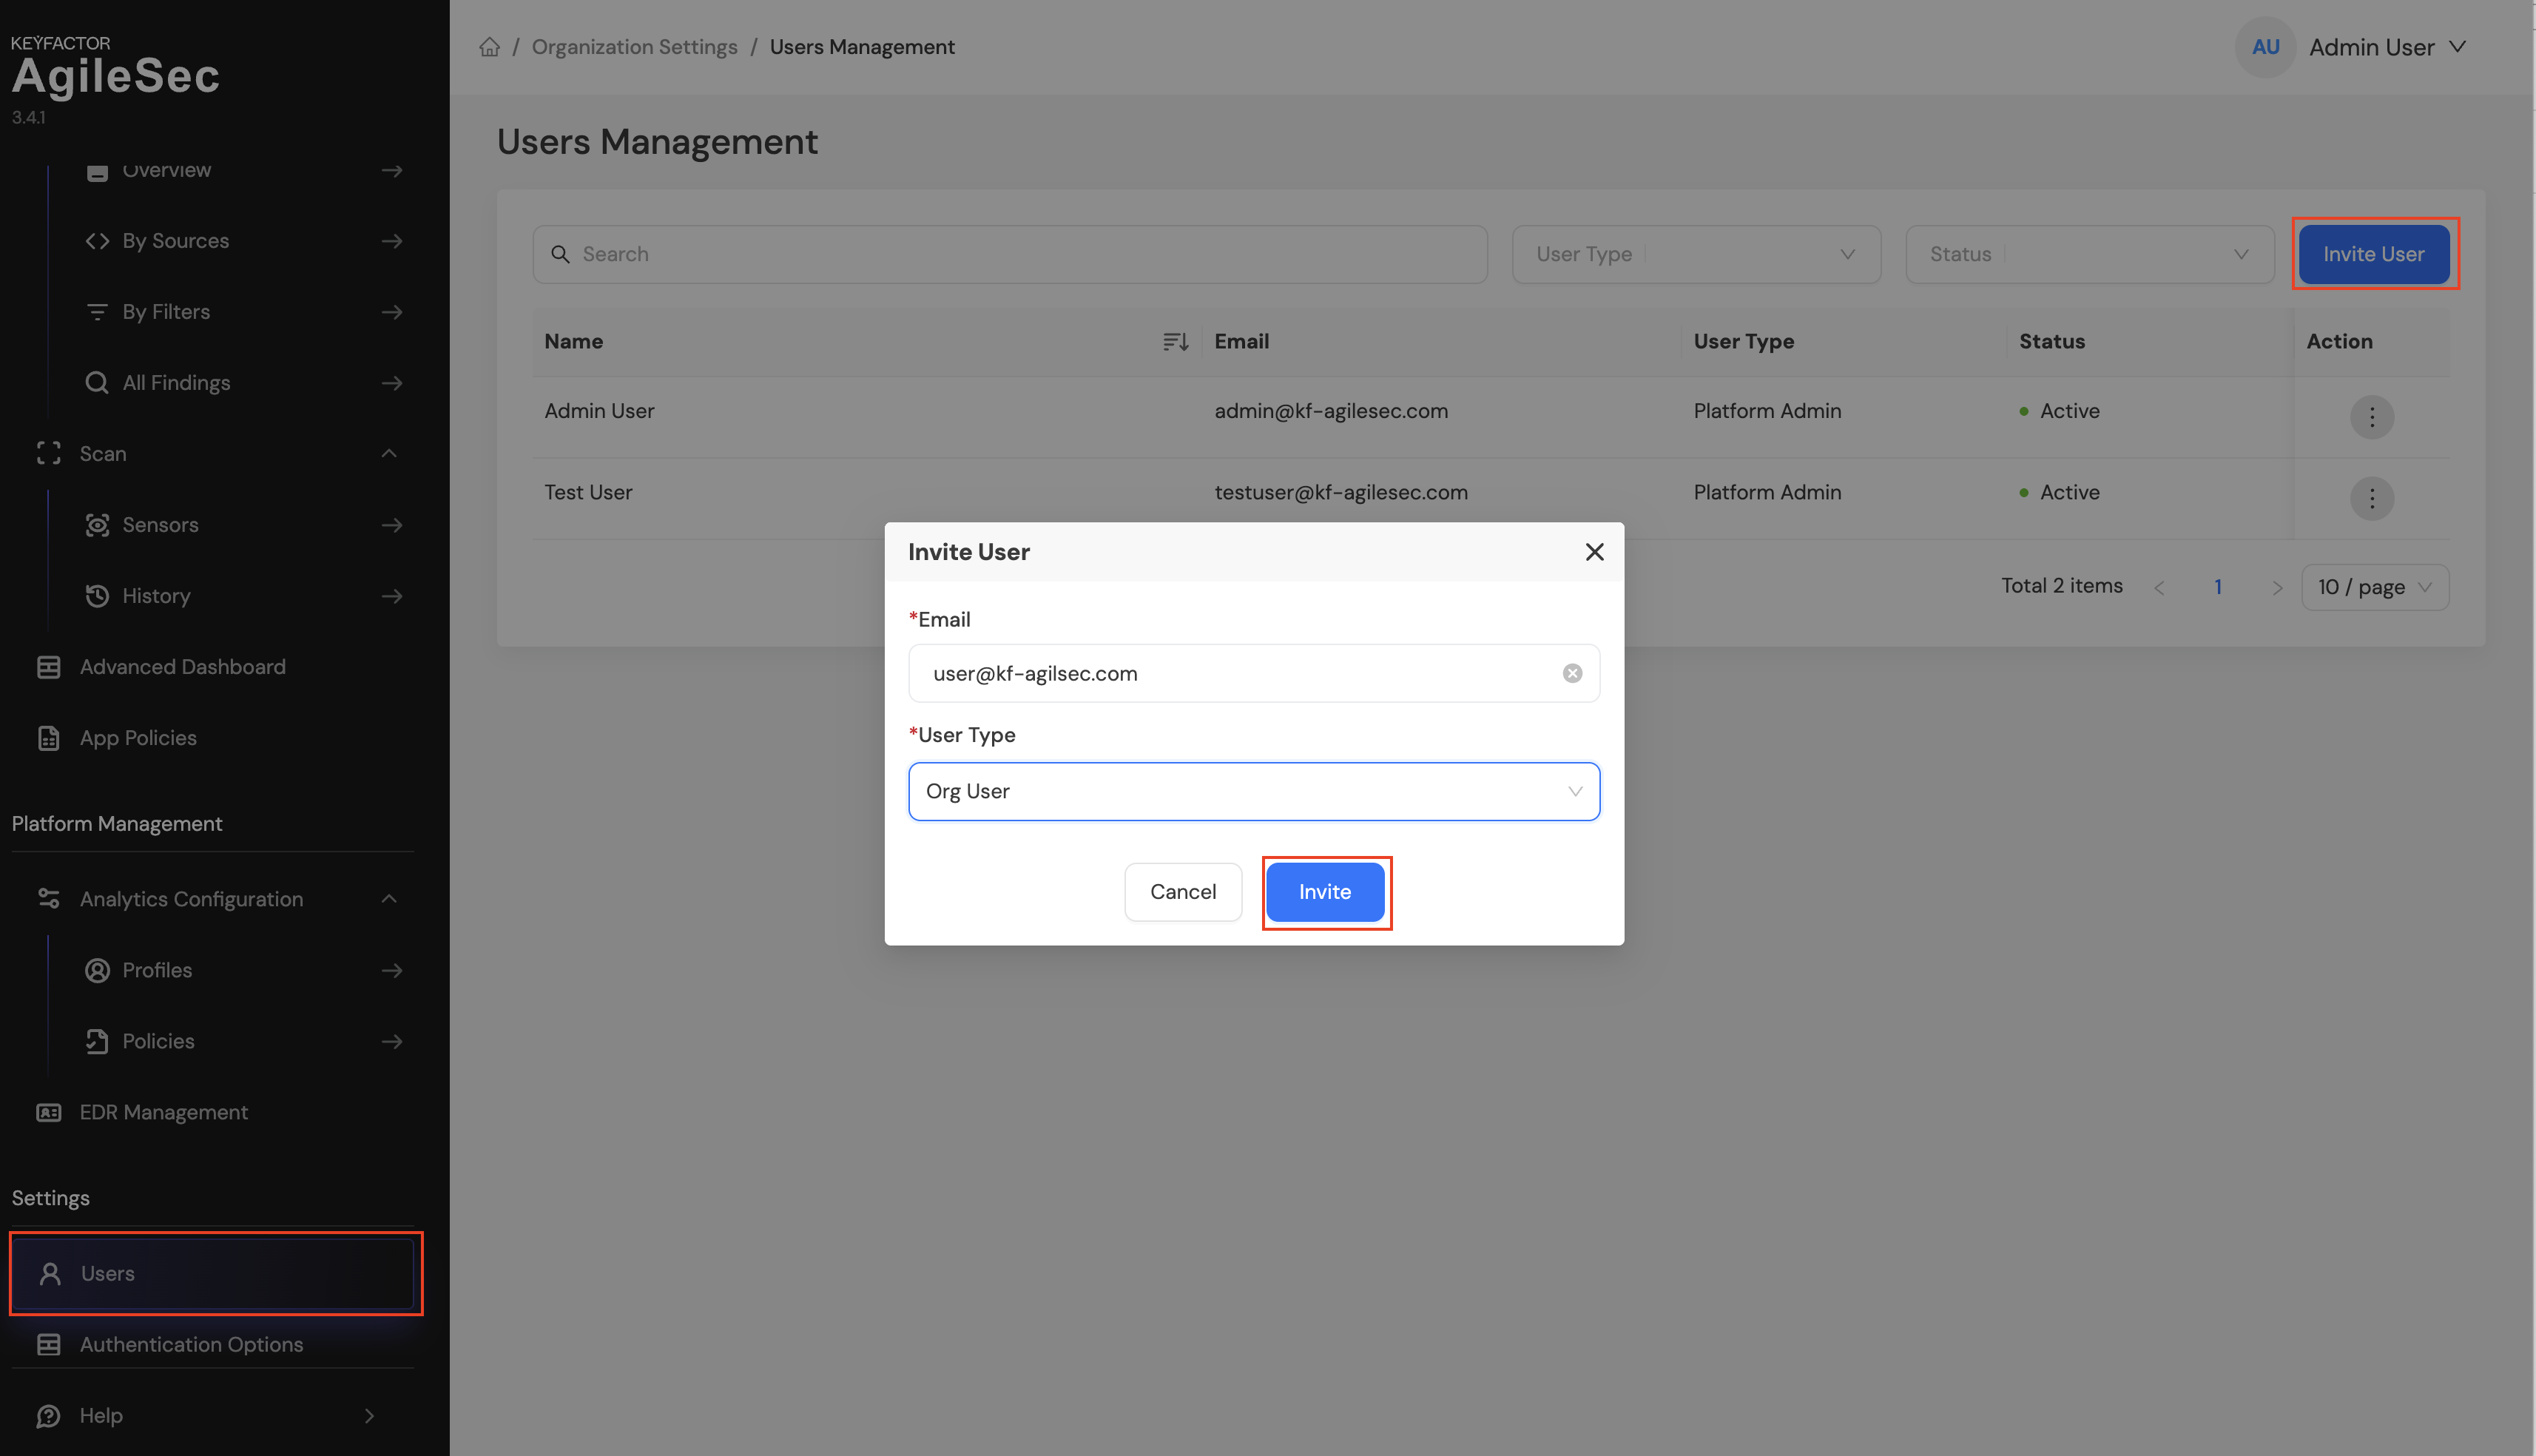Go to Authentication Options settings

pyautogui.click(x=191, y=1344)
